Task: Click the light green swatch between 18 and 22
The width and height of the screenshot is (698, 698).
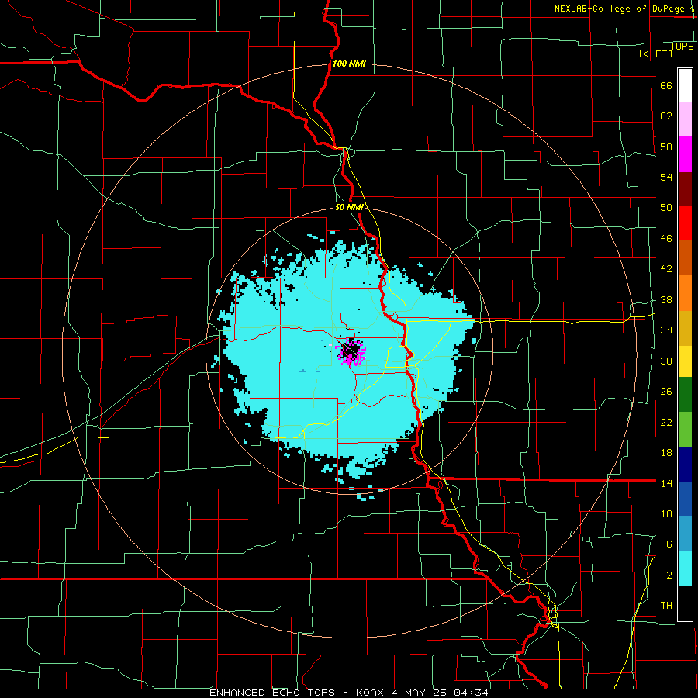Action: click(685, 430)
